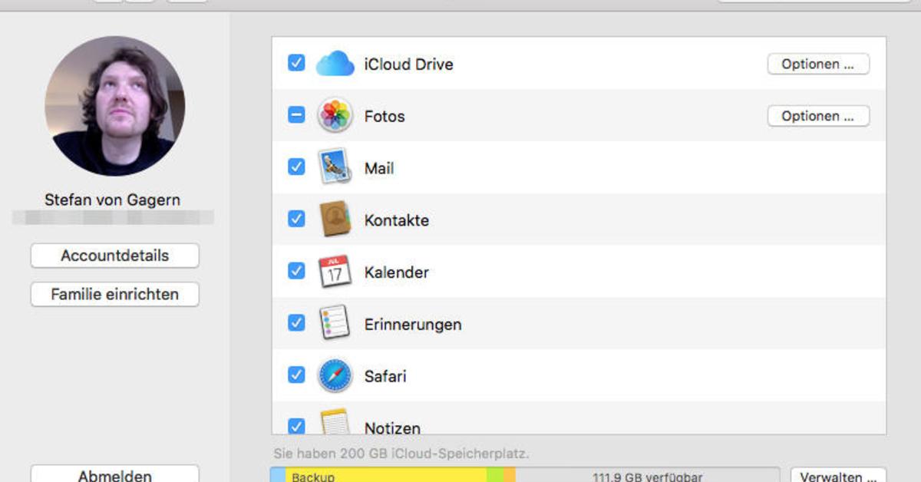Uncheck the Mail checkbox
This screenshot has height=482, width=921.
click(296, 167)
